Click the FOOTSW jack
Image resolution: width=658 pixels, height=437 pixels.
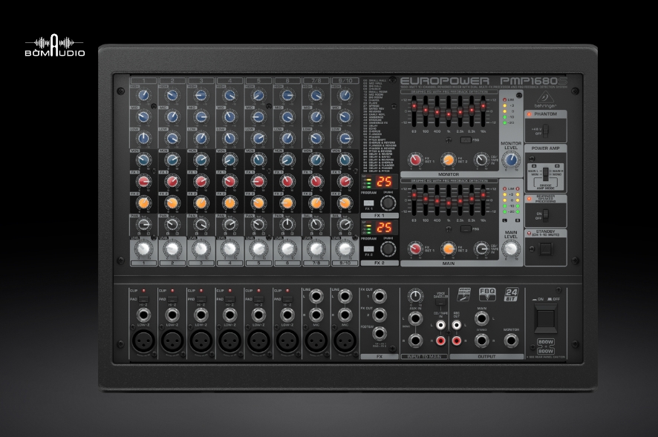380,334
